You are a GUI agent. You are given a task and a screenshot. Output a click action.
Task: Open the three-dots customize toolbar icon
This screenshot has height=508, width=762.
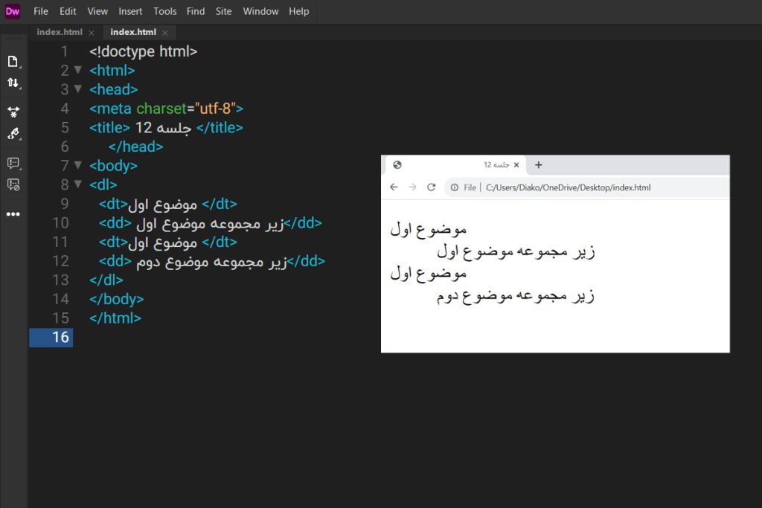pyautogui.click(x=13, y=214)
